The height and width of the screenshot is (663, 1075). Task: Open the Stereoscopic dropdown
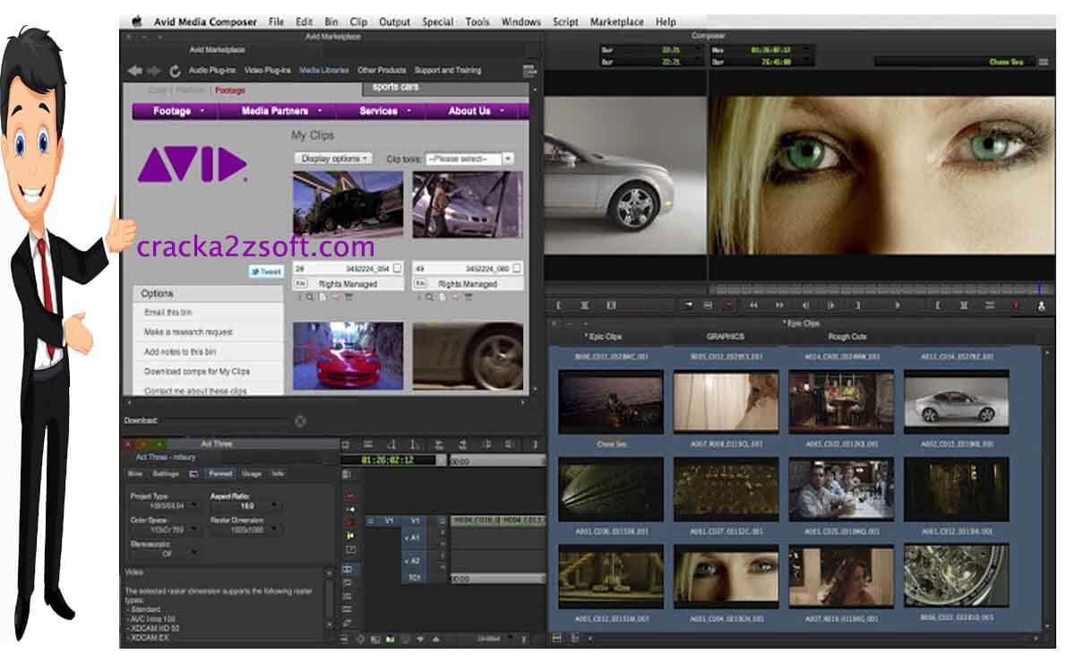click(x=165, y=554)
